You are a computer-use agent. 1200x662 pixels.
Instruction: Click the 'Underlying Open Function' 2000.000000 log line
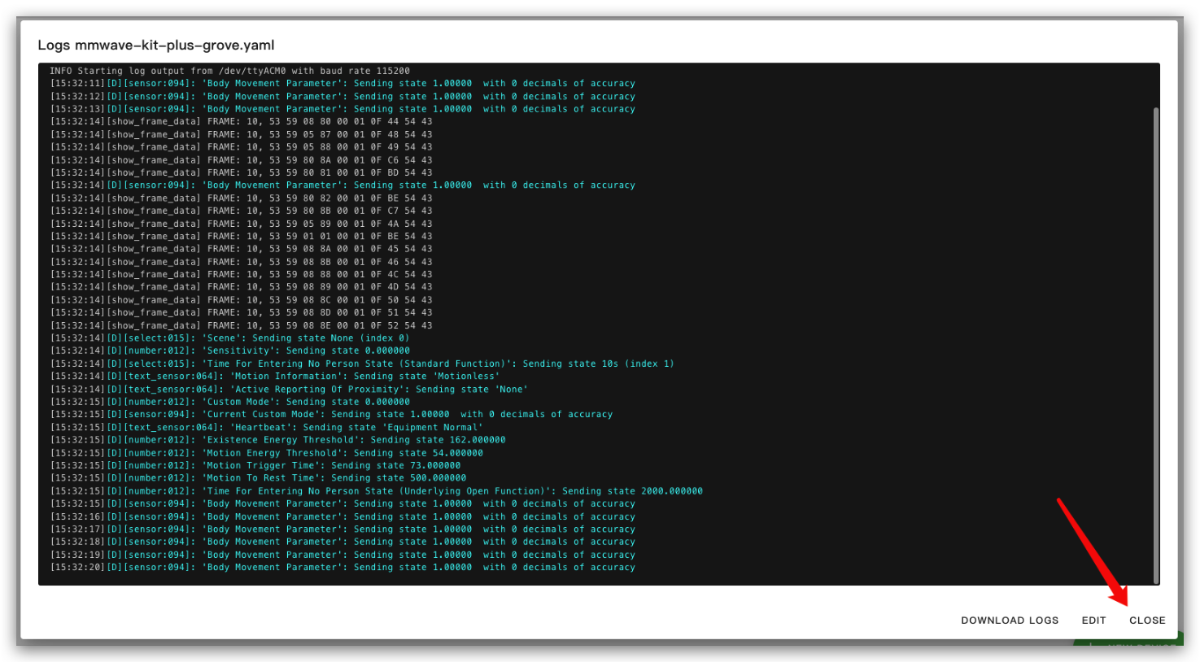pos(377,491)
